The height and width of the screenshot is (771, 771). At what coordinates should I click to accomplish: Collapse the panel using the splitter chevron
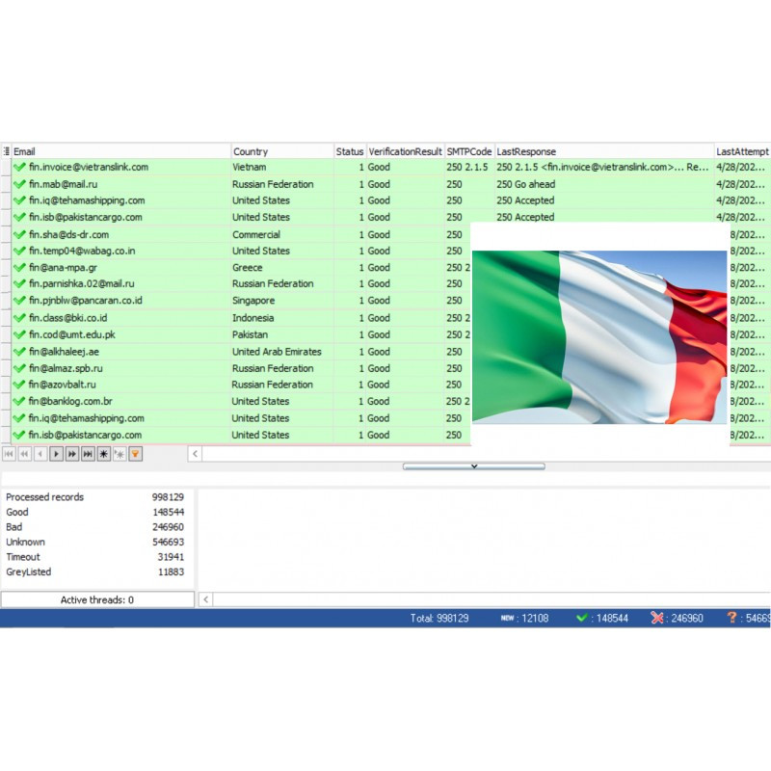473,465
